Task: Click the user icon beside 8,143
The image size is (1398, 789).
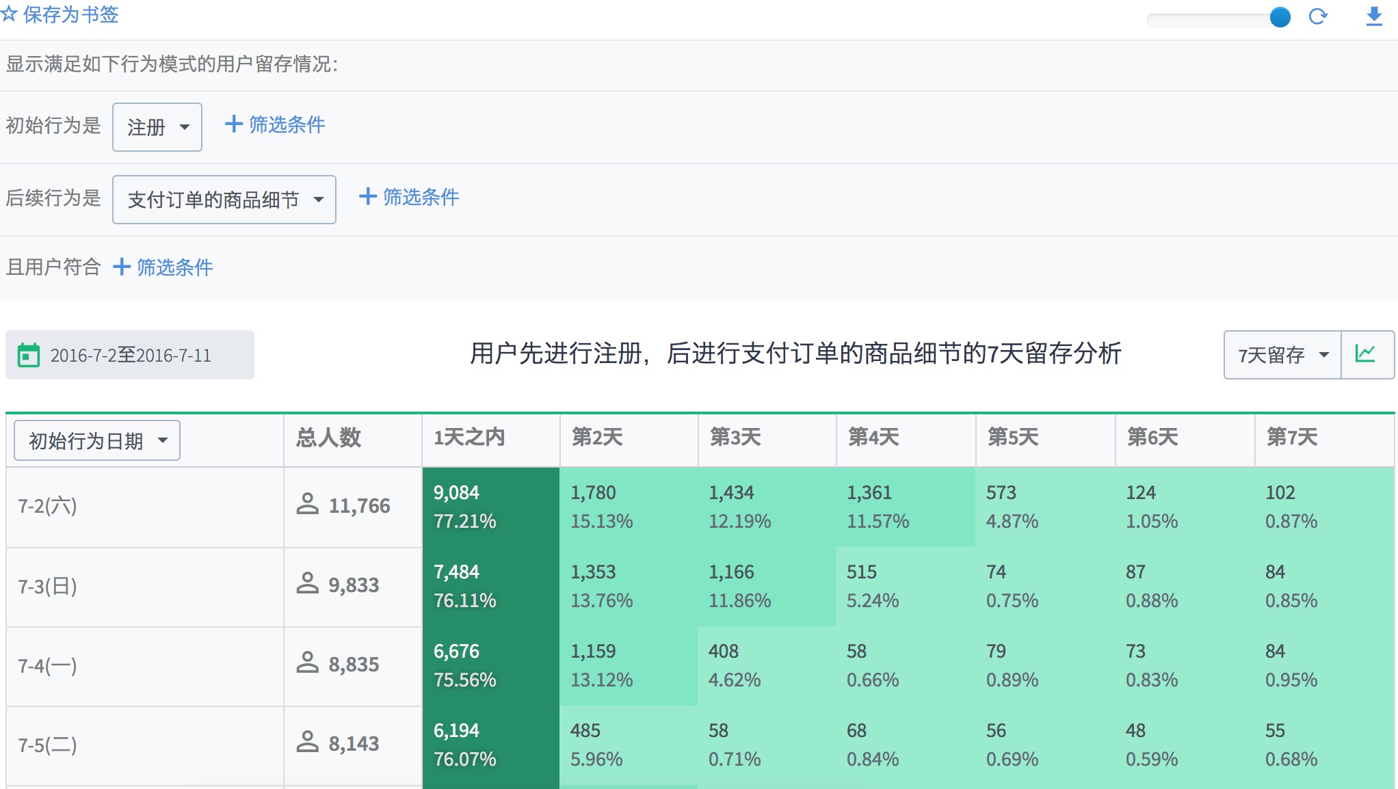Action: (308, 743)
